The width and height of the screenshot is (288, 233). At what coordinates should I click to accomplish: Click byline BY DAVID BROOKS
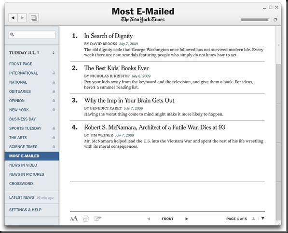pos(100,44)
